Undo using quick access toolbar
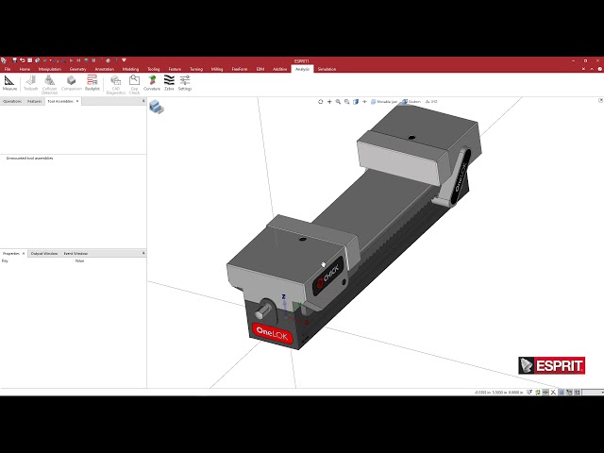The image size is (604, 453). [22, 60]
